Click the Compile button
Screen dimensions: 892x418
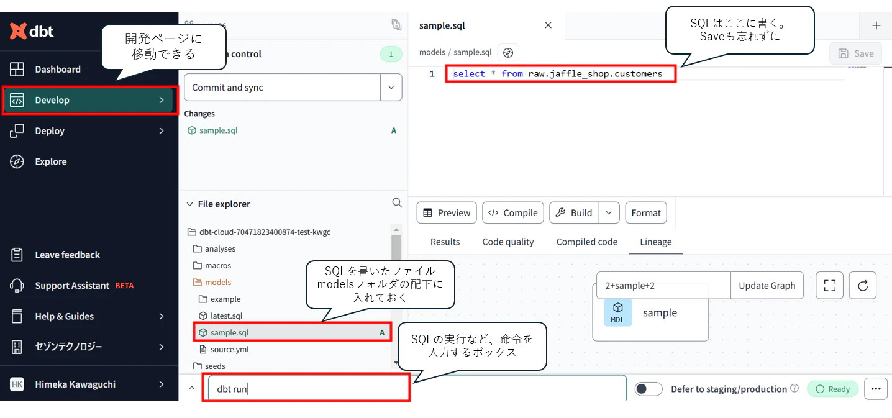coord(513,212)
